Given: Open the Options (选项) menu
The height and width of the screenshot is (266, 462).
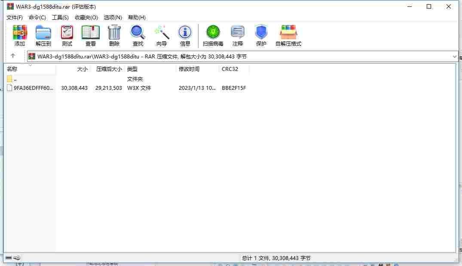Looking at the screenshot, I should click(113, 17).
